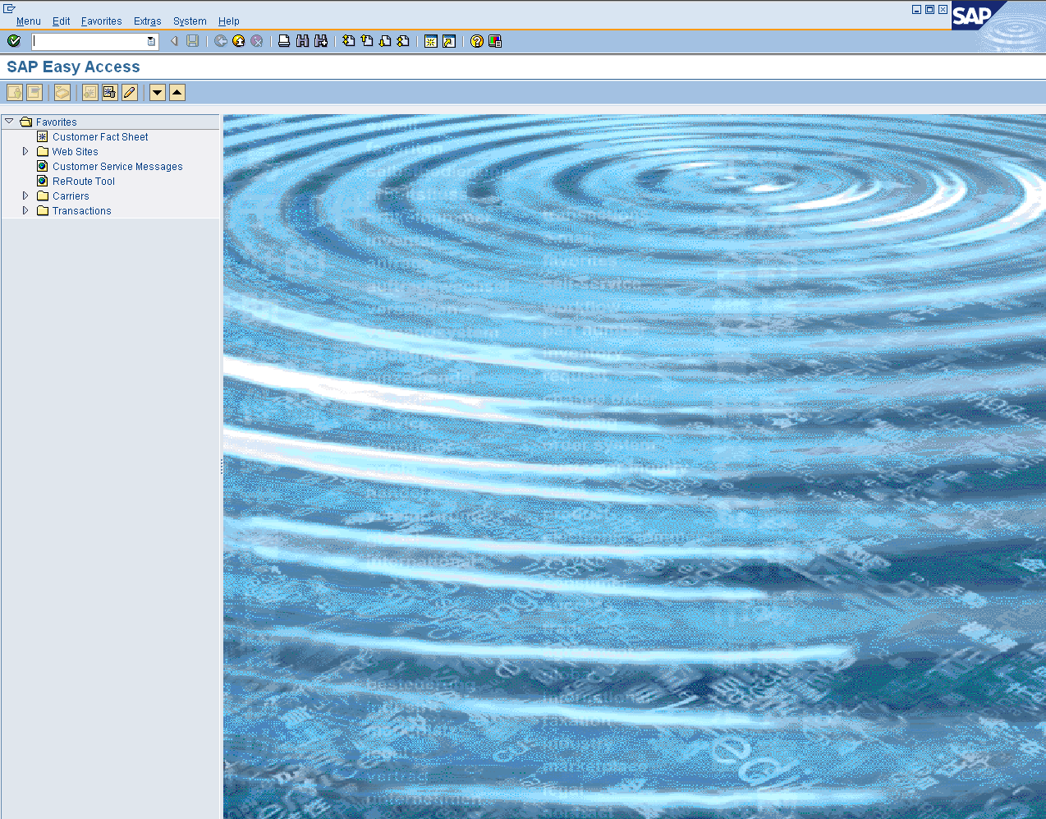Expand the Transactions folder
Viewport: 1046px width, 819px height.
pos(25,211)
